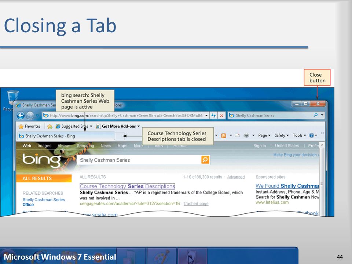This screenshot has width=352, height=264.
Task: Click Make Bing your decision engine link
Action: 296,155
